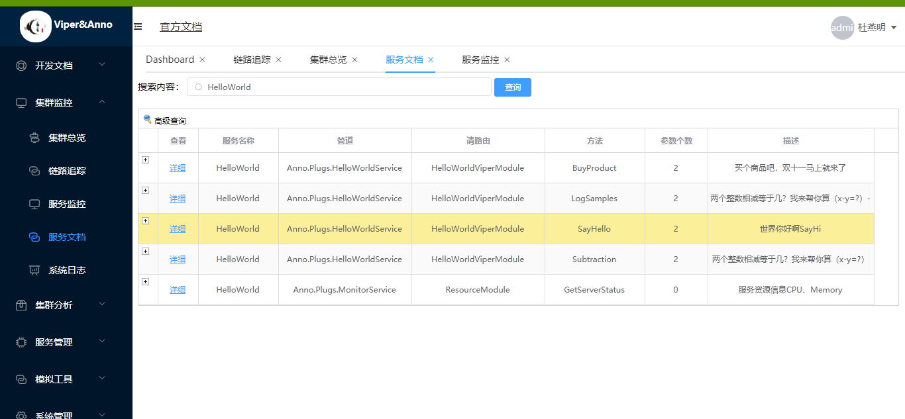Screen dimensions: 905x419
Task: Expand the BuyProduct row plus box
Action: [x=146, y=160]
